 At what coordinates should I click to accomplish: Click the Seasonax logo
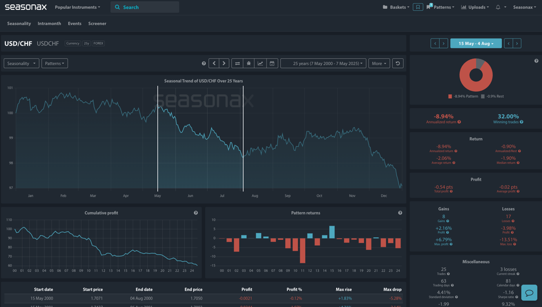(26, 7)
